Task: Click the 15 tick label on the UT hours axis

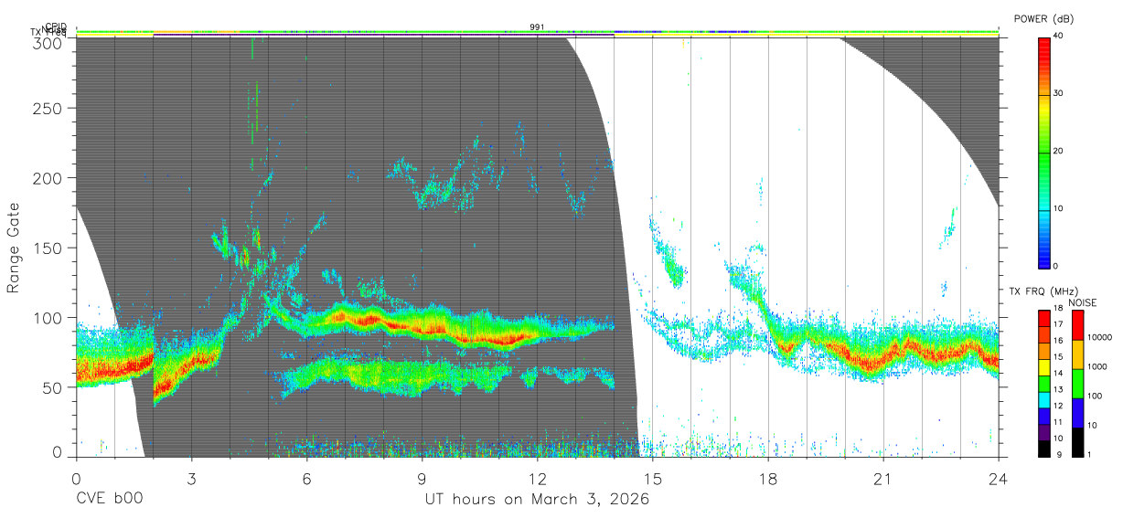Action: 652,479
